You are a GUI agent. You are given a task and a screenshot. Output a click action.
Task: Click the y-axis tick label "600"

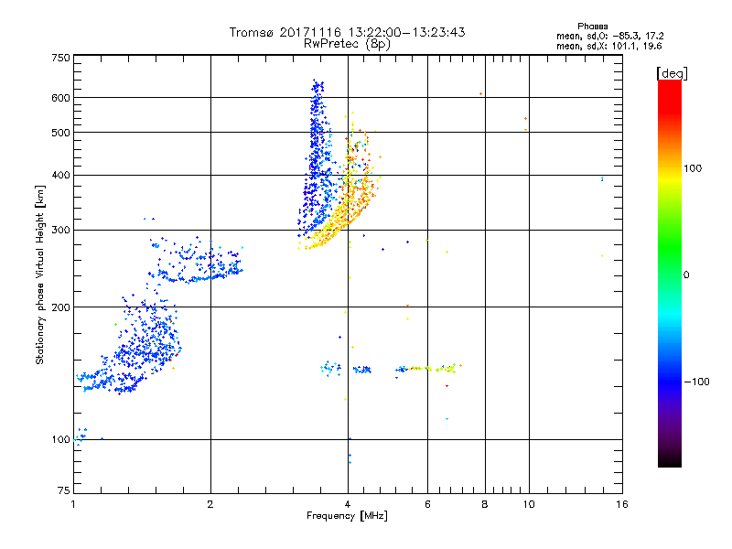pos(60,98)
